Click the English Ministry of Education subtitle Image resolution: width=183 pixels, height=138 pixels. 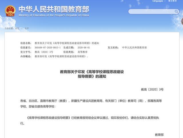coord(54,15)
